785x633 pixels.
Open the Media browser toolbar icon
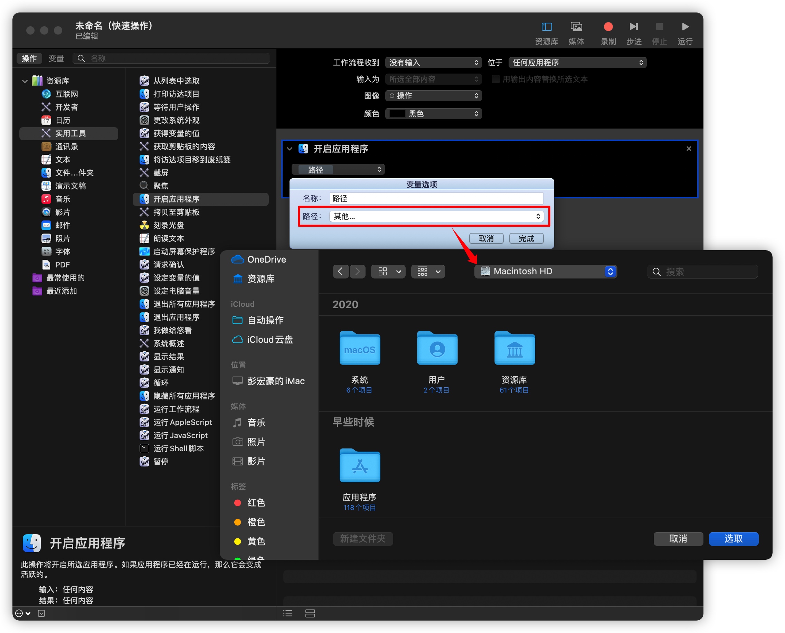point(576,27)
